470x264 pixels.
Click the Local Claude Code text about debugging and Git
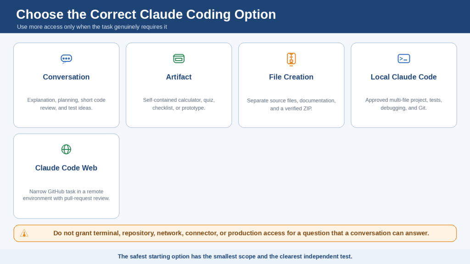404,104
